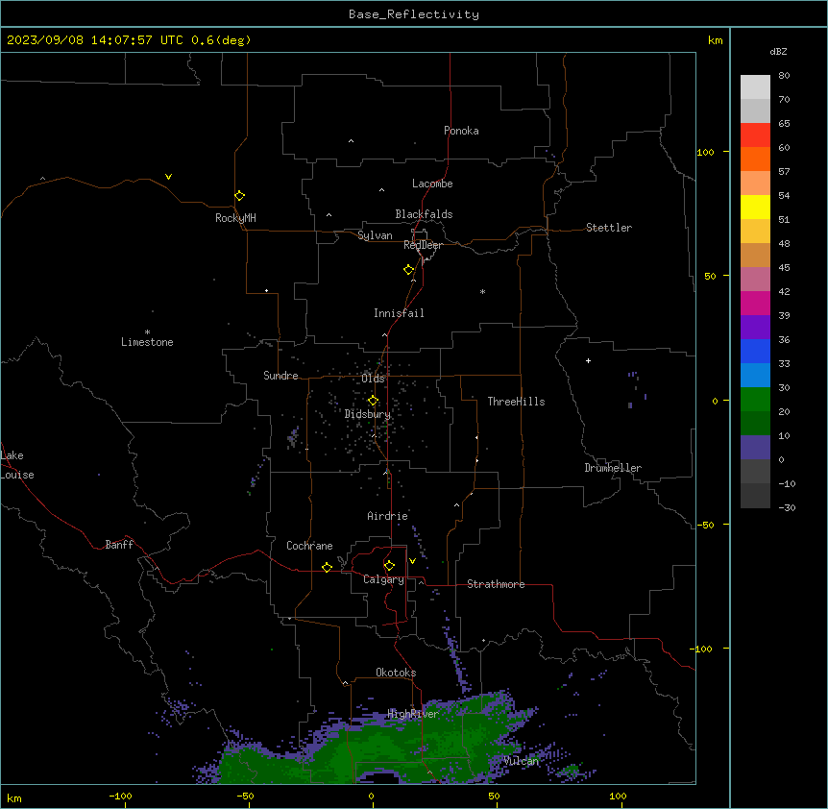Click the yellow V marker northwest of RockyMH
Screen dimensions: 828x809
click(168, 177)
